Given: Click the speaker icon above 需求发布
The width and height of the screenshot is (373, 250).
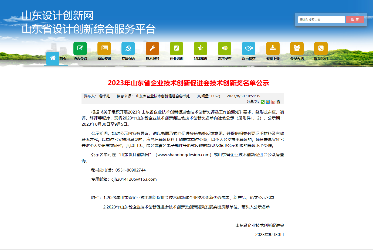Looking at the screenshot, I should pos(224,48).
